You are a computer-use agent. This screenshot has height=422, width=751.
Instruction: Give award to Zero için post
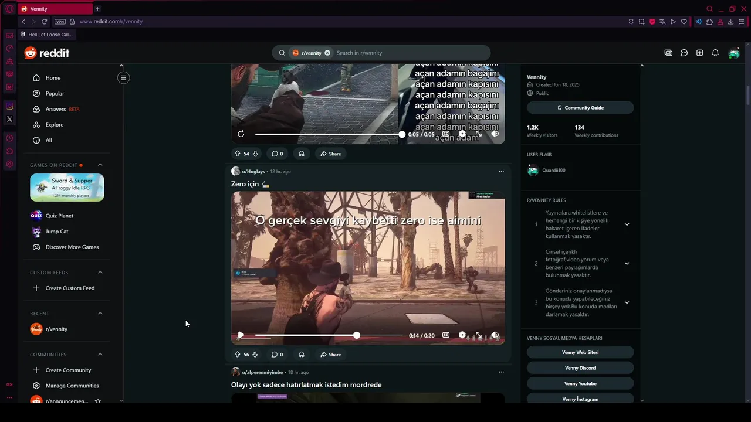coord(302,355)
